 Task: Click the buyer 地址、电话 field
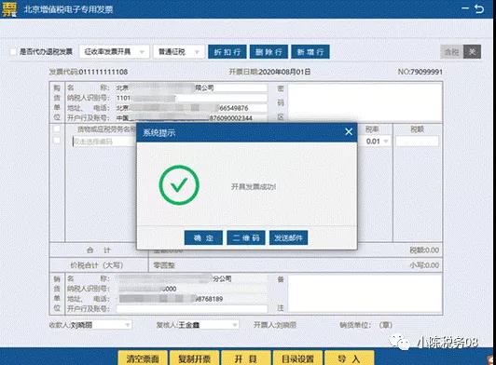pos(192,108)
